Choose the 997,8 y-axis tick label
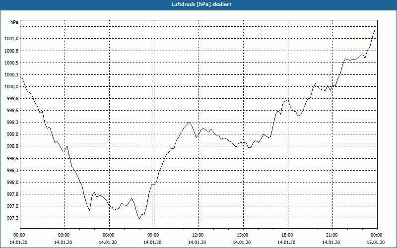Screen dimensions: 397x248 point(12,194)
